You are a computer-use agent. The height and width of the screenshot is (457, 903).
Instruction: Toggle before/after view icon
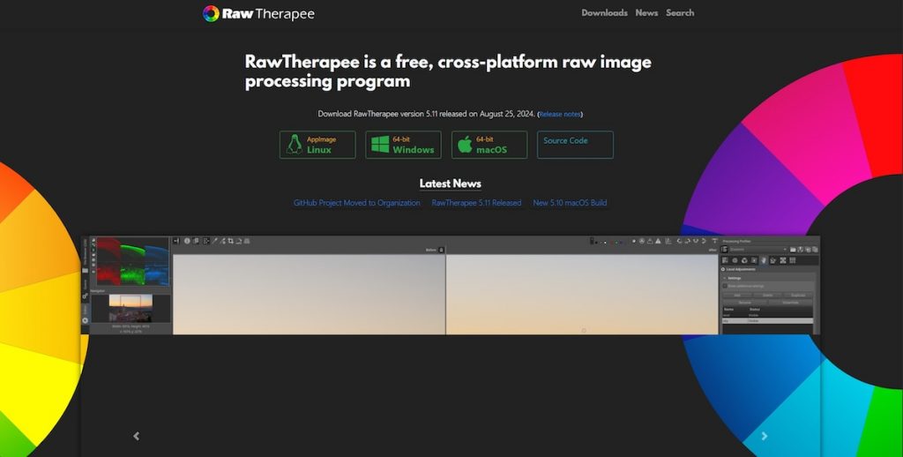pos(196,241)
